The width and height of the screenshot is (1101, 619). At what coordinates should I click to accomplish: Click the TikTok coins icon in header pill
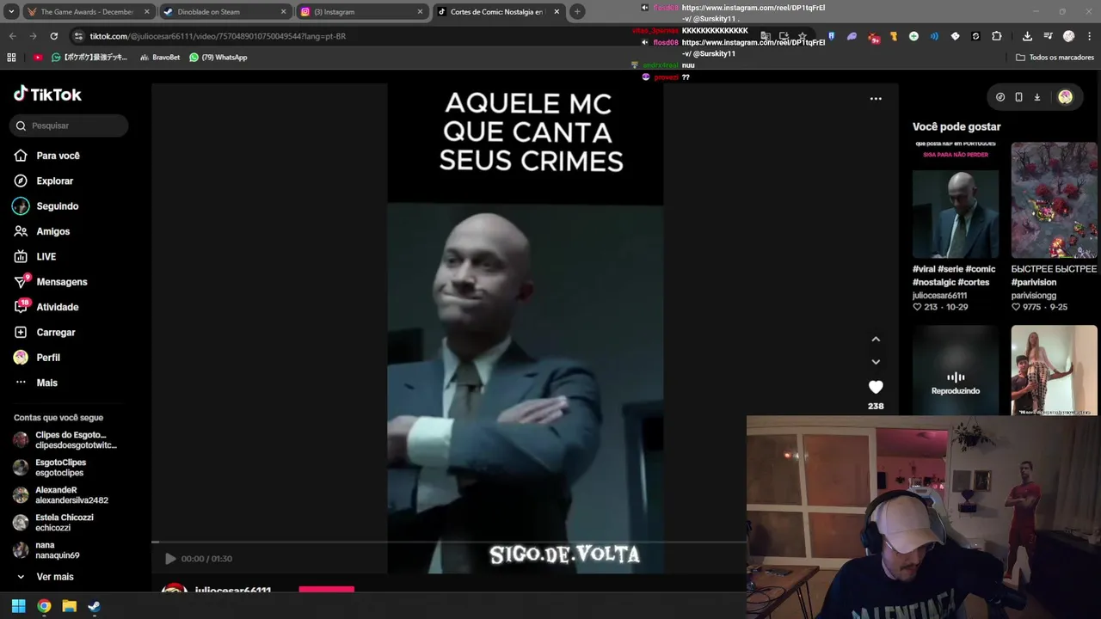tap(1000, 97)
